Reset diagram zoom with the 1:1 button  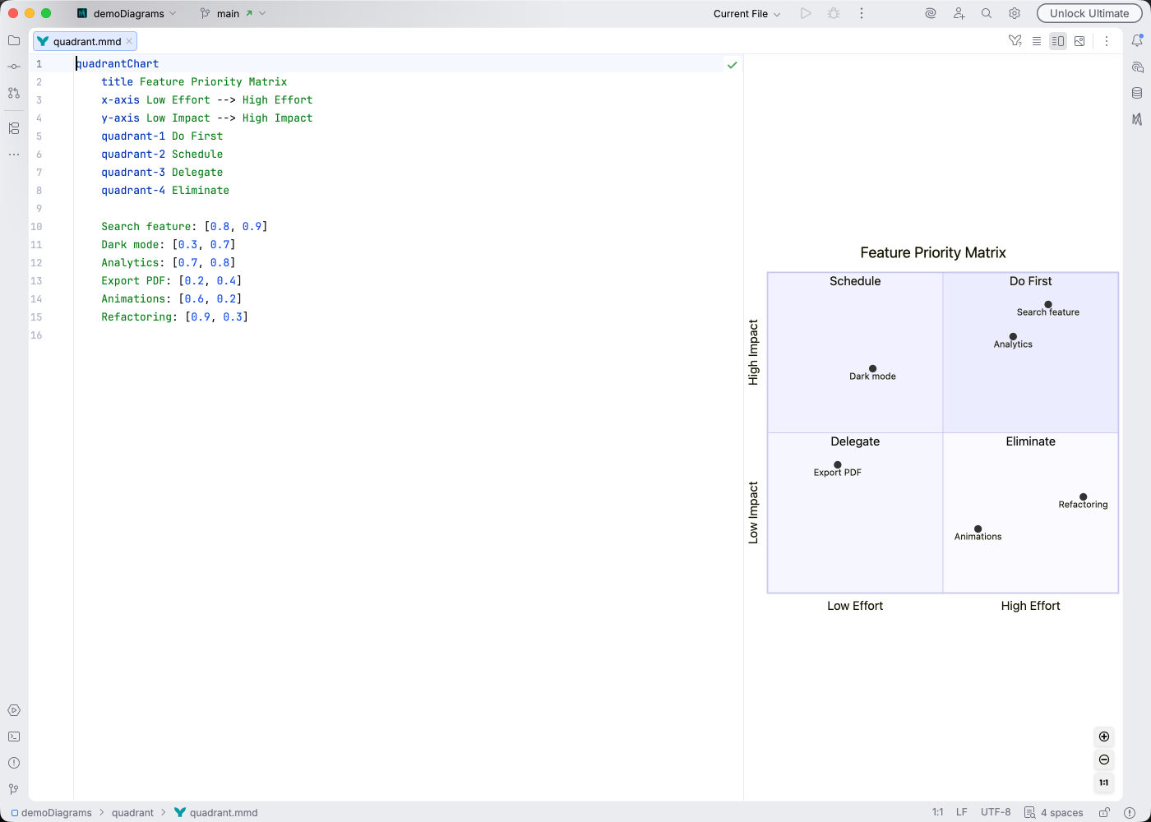click(x=1103, y=783)
